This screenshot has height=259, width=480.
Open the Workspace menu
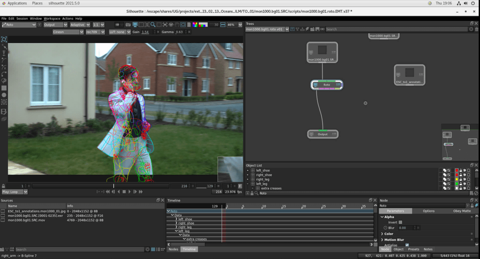pyautogui.click(x=52, y=19)
